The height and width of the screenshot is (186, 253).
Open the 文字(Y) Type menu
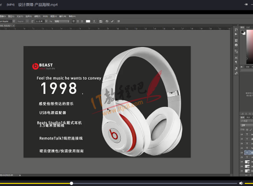click(x=20, y=17)
